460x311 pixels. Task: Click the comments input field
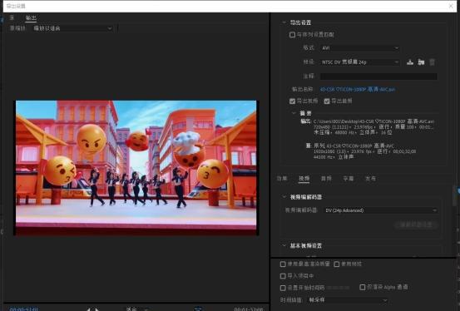pyautogui.click(x=378, y=77)
